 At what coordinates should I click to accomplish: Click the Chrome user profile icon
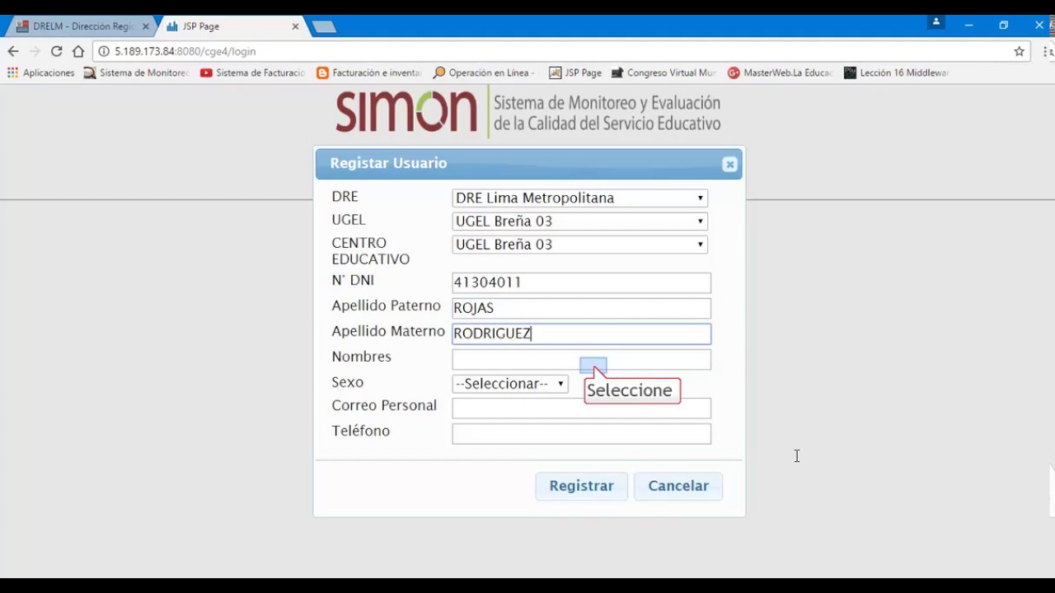tap(935, 23)
